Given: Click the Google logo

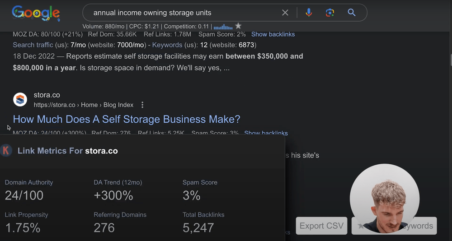Looking at the screenshot, I should tap(36, 14).
